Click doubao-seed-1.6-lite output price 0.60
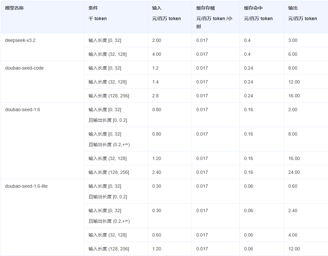 [x=293, y=186]
